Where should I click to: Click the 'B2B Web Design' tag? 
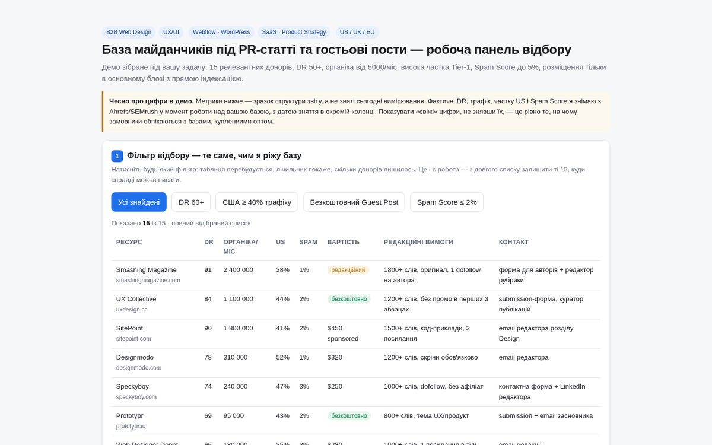point(129,32)
